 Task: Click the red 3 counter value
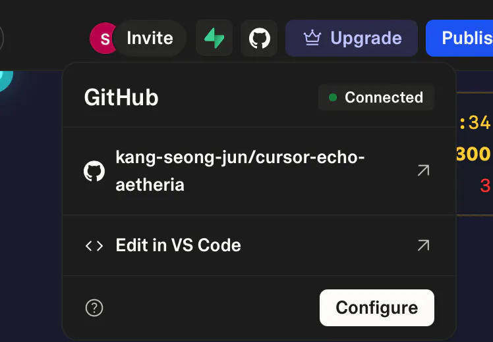coord(486,185)
